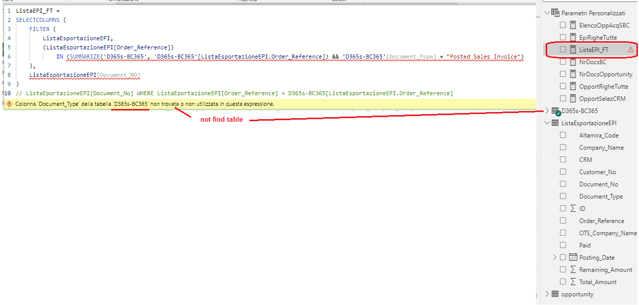Click the sigma icon next to ID
Image resolution: width=639 pixels, height=305 pixels.
[x=573, y=208]
